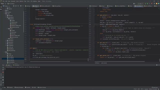The width and height of the screenshot is (160, 90).
Task: Expand the functions folder
Action: tap(4, 12)
